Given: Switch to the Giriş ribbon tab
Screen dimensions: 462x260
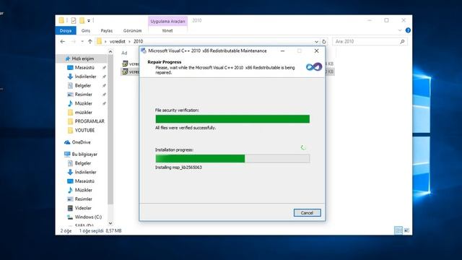Looking at the screenshot, I should 86,30.
